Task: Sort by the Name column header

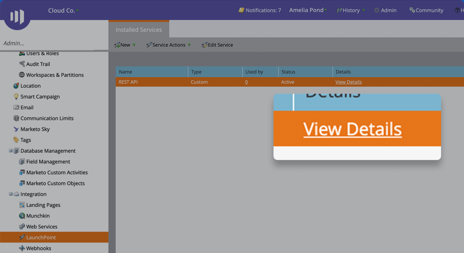Action: (x=152, y=72)
